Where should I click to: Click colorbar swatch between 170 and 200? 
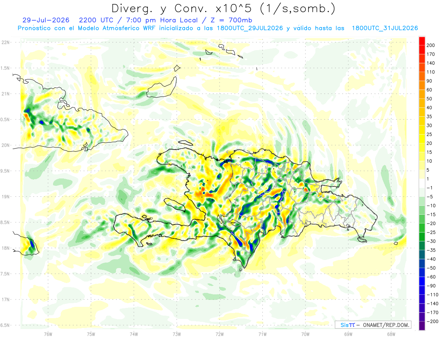422,49
